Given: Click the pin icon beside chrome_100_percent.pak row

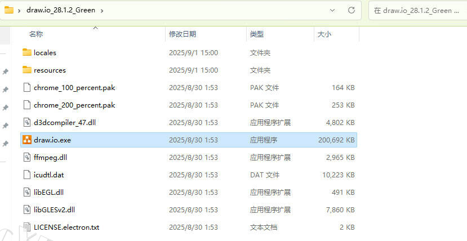Looking at the screenshot, I should point(6,90).
